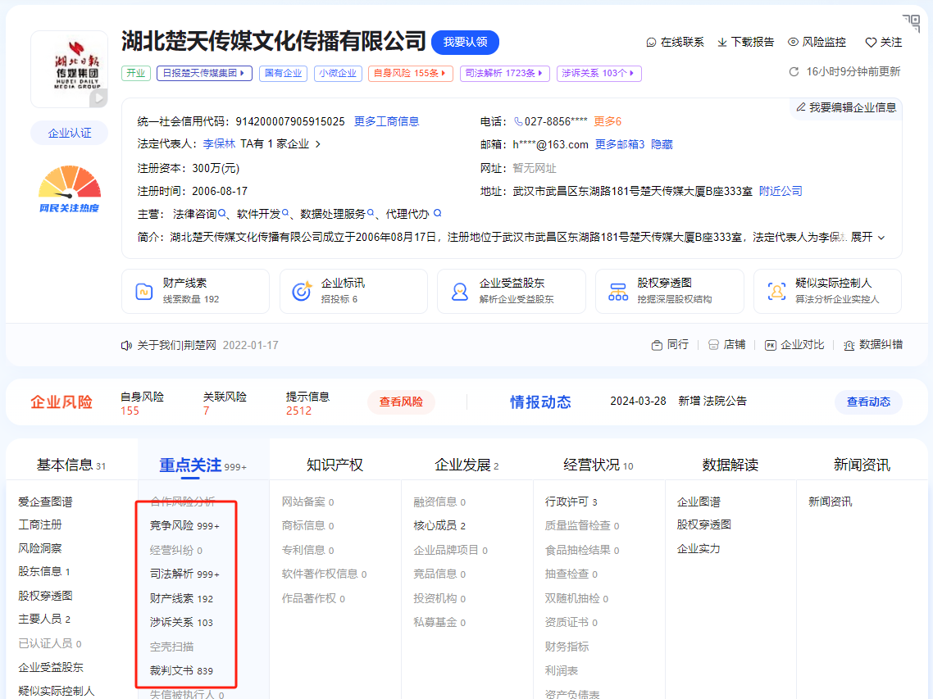This screenshot has height=699, width=933.
Task: Open the 股权穿透图 hierarchy icon card
Action: pos(669,291)
